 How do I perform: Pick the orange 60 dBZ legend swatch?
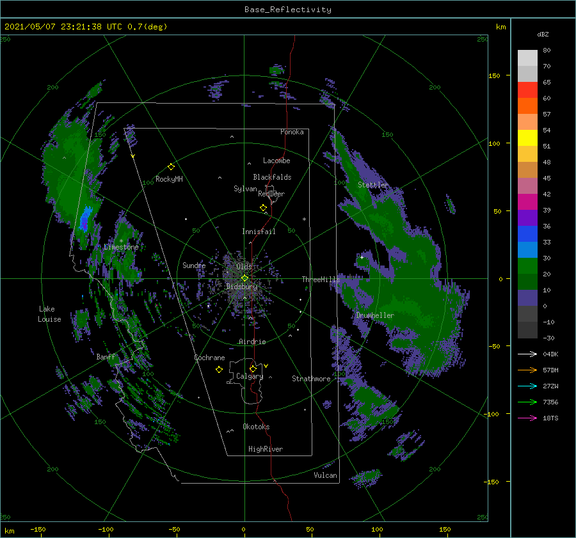tap(527, 106)
